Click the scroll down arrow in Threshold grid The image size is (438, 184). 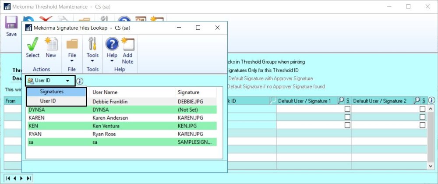pyautogui.click(x=431, y=166)
